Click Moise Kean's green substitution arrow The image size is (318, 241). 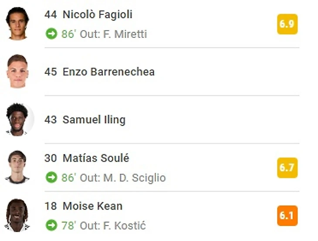coord(51,225)
